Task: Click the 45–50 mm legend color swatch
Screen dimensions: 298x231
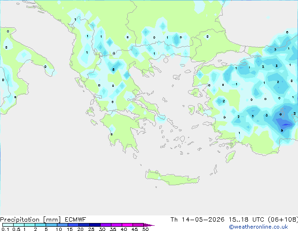Action: coord(138,225)
